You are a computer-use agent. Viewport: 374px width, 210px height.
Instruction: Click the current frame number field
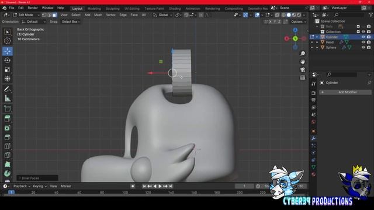tap(244, 186)
